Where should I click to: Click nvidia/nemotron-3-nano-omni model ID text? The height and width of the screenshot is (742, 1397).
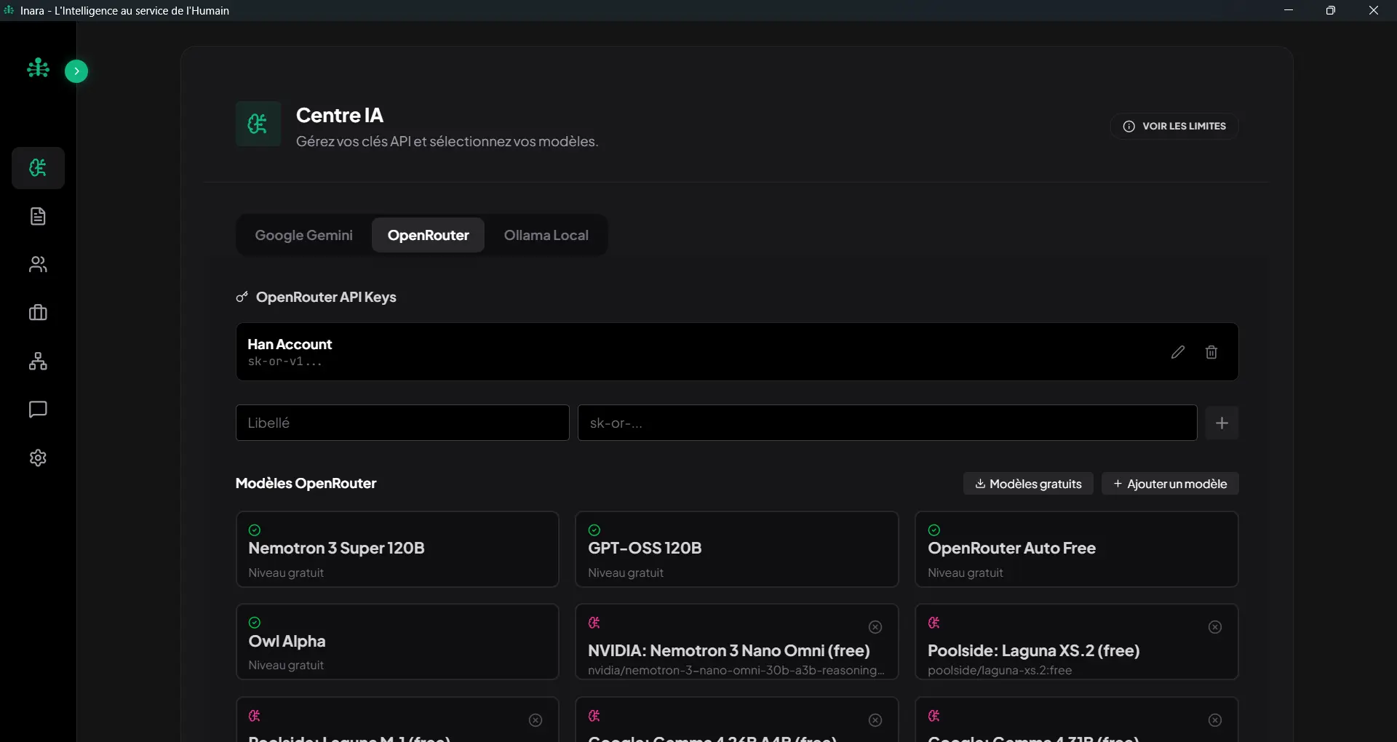coord(736,670)
